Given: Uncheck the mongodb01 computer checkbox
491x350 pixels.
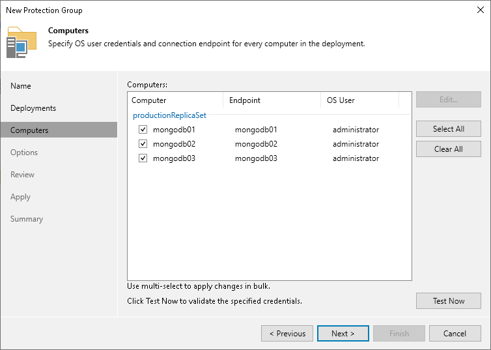Looking at the screenshot, I should point(143,130).
